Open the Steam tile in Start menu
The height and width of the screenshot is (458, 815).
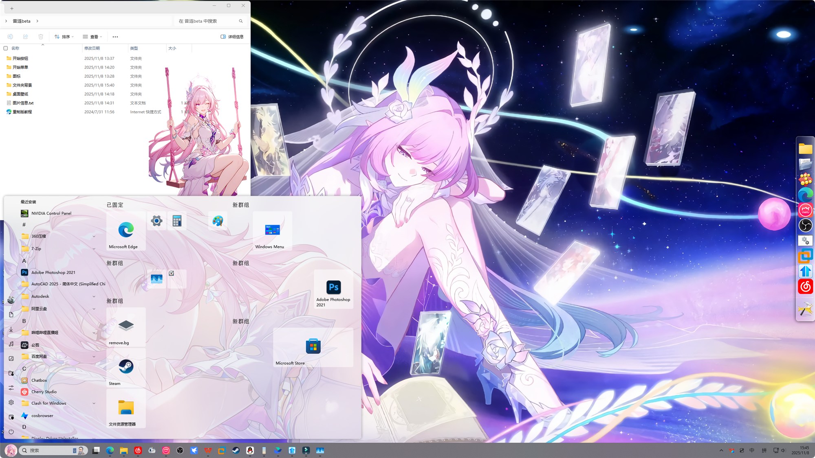point(126,367)
